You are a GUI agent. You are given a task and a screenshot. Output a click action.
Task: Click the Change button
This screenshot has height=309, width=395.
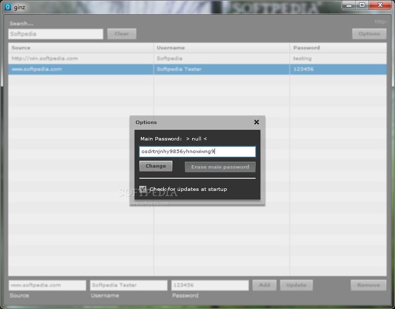point(156,166)
